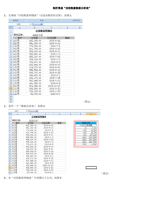
Task: Click title cell 应收账款明细表 in figure 2
Action: tap(39, 117)
